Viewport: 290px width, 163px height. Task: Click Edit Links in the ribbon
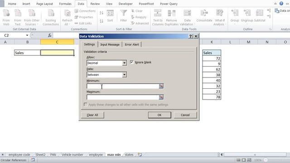click(83, 23)
